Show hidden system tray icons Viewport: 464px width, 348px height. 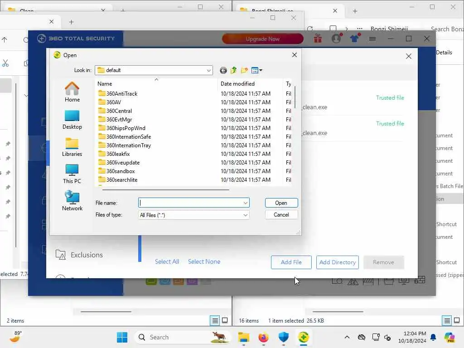tap(347, 337)
